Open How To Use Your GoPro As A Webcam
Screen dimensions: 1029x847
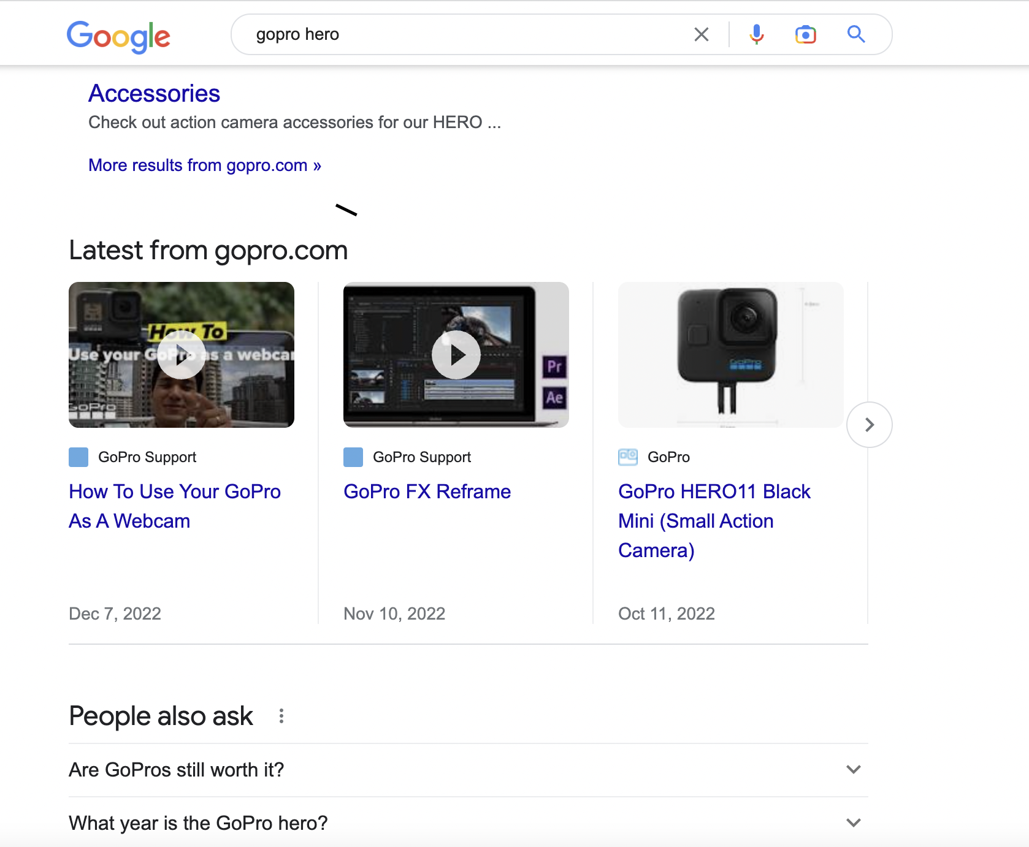click(x=175, y=506)
